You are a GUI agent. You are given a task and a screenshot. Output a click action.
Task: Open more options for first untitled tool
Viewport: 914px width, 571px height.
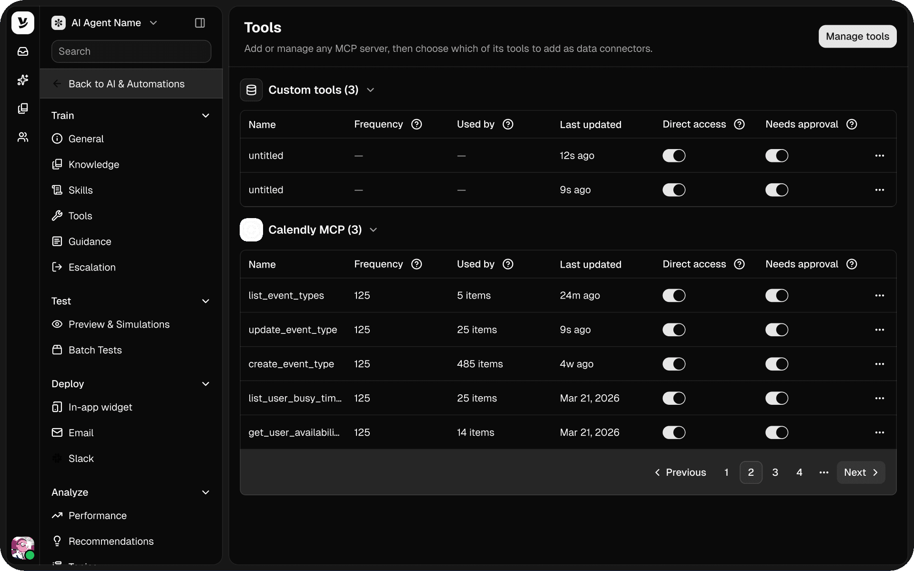pyautogui.click(x=880, y=156)
